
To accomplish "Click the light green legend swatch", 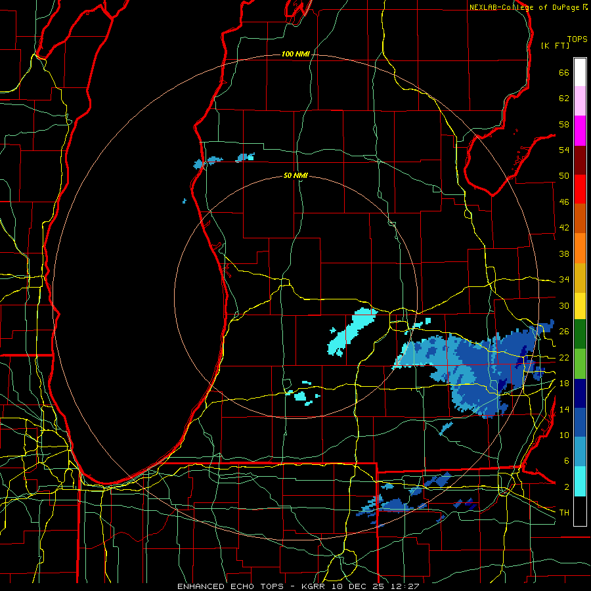I will click(x=580, y=364).
